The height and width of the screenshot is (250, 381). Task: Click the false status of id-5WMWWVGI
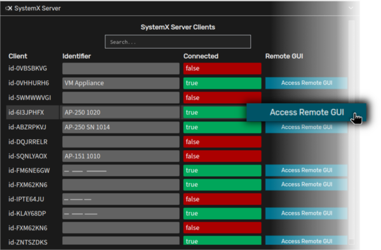222,97
